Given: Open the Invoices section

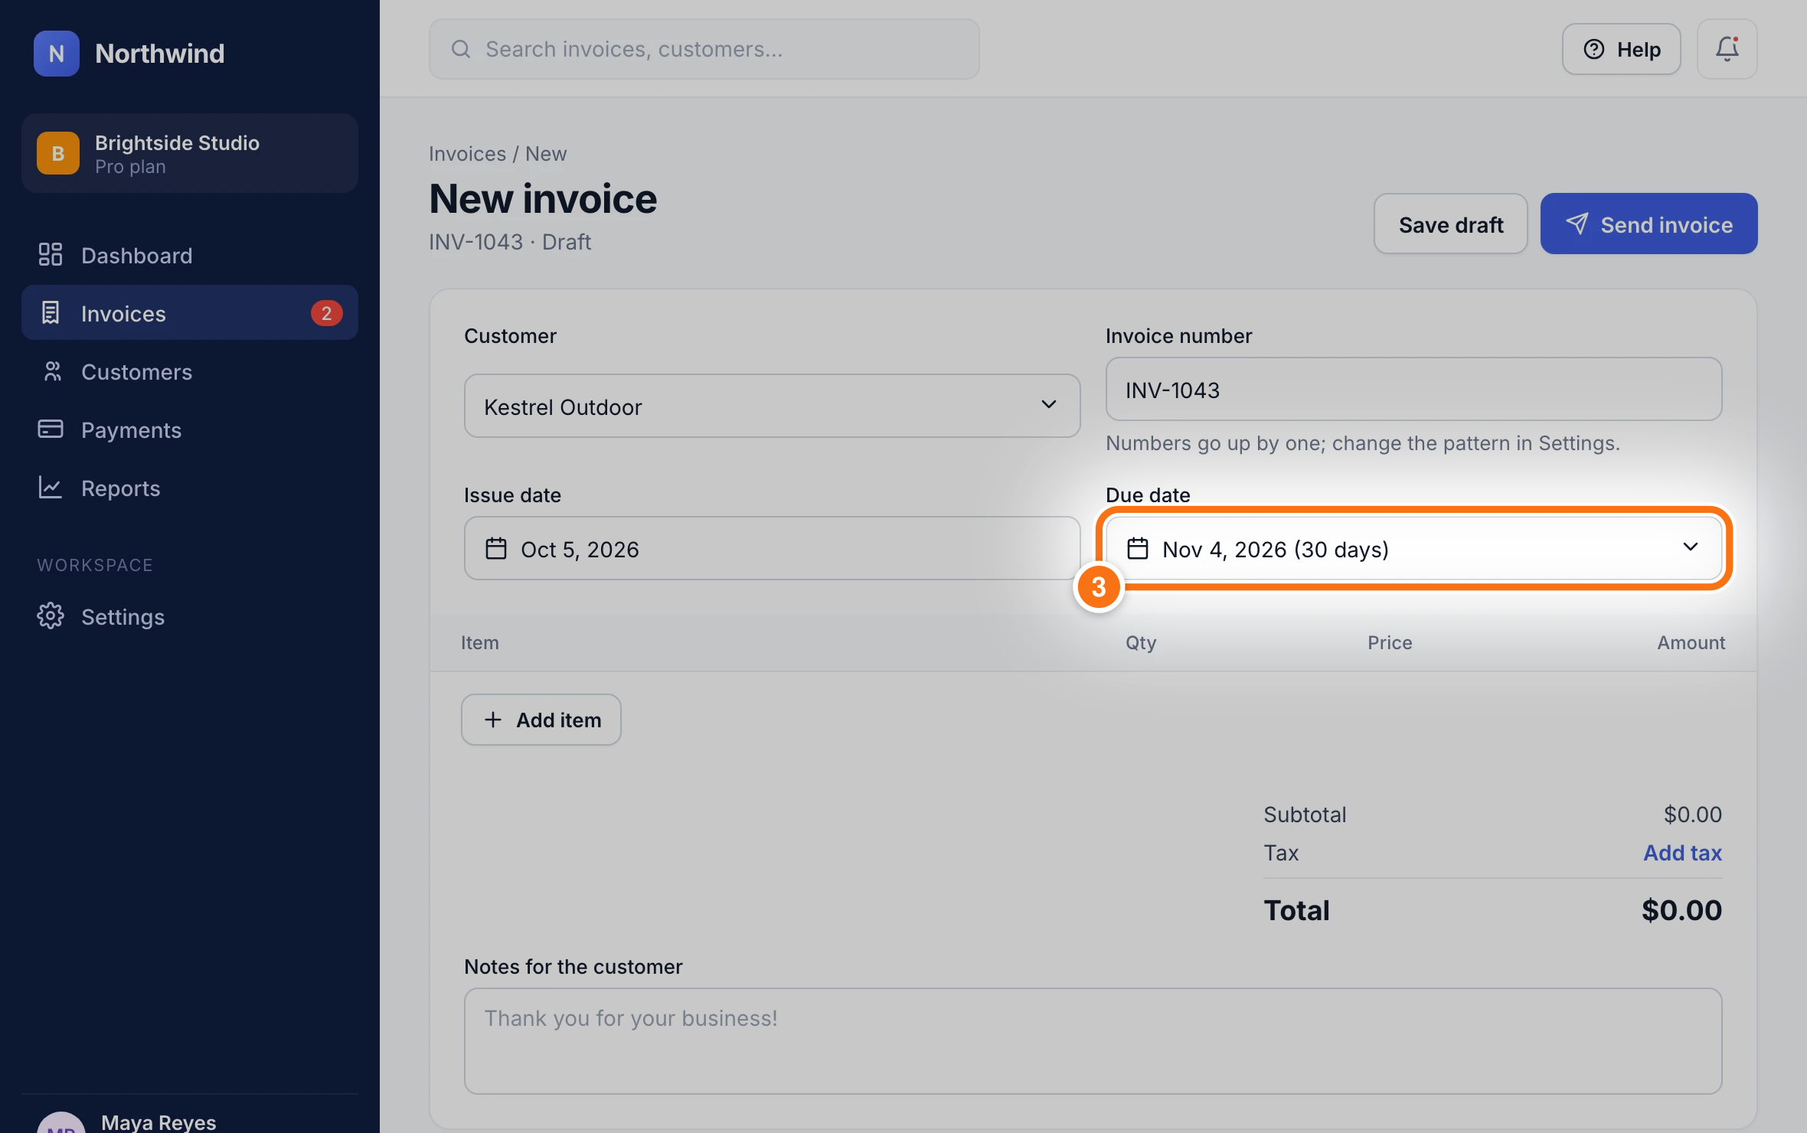Looking at the screenshot, I should 190,313.
